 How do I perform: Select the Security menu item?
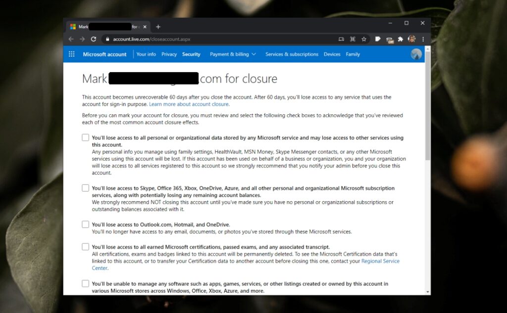pos(191,54)
